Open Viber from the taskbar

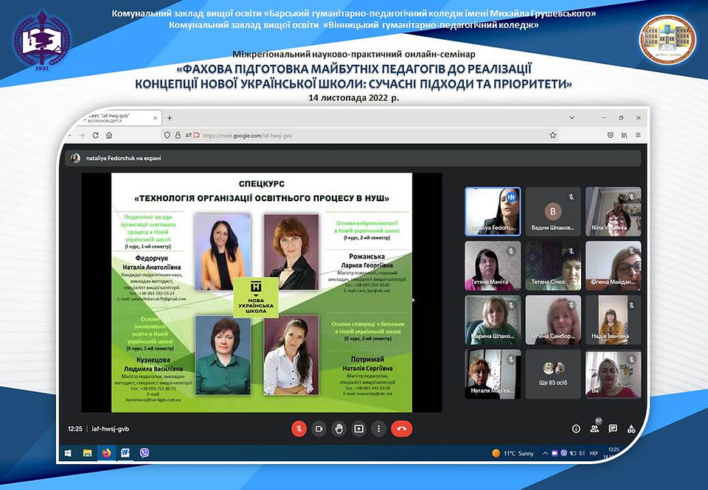tap(145, 453)
